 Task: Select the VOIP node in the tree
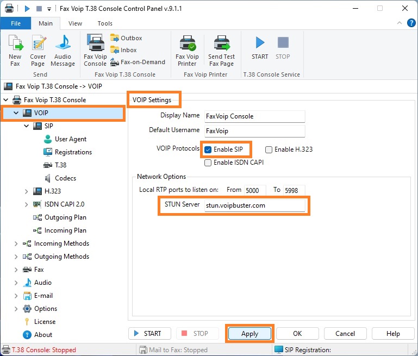point(63,113)
